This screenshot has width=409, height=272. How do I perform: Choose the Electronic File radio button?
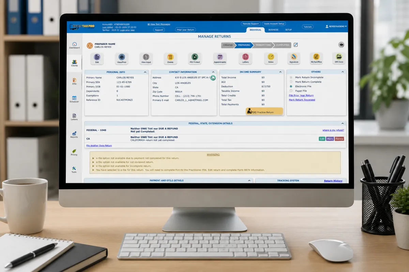tap(291, 86)
